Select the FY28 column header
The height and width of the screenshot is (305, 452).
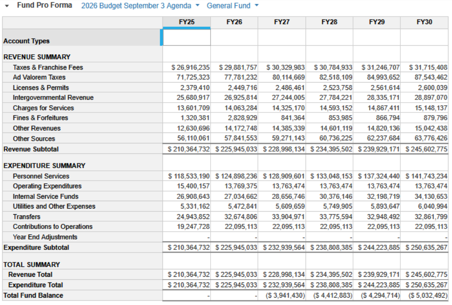click(329, 22)
